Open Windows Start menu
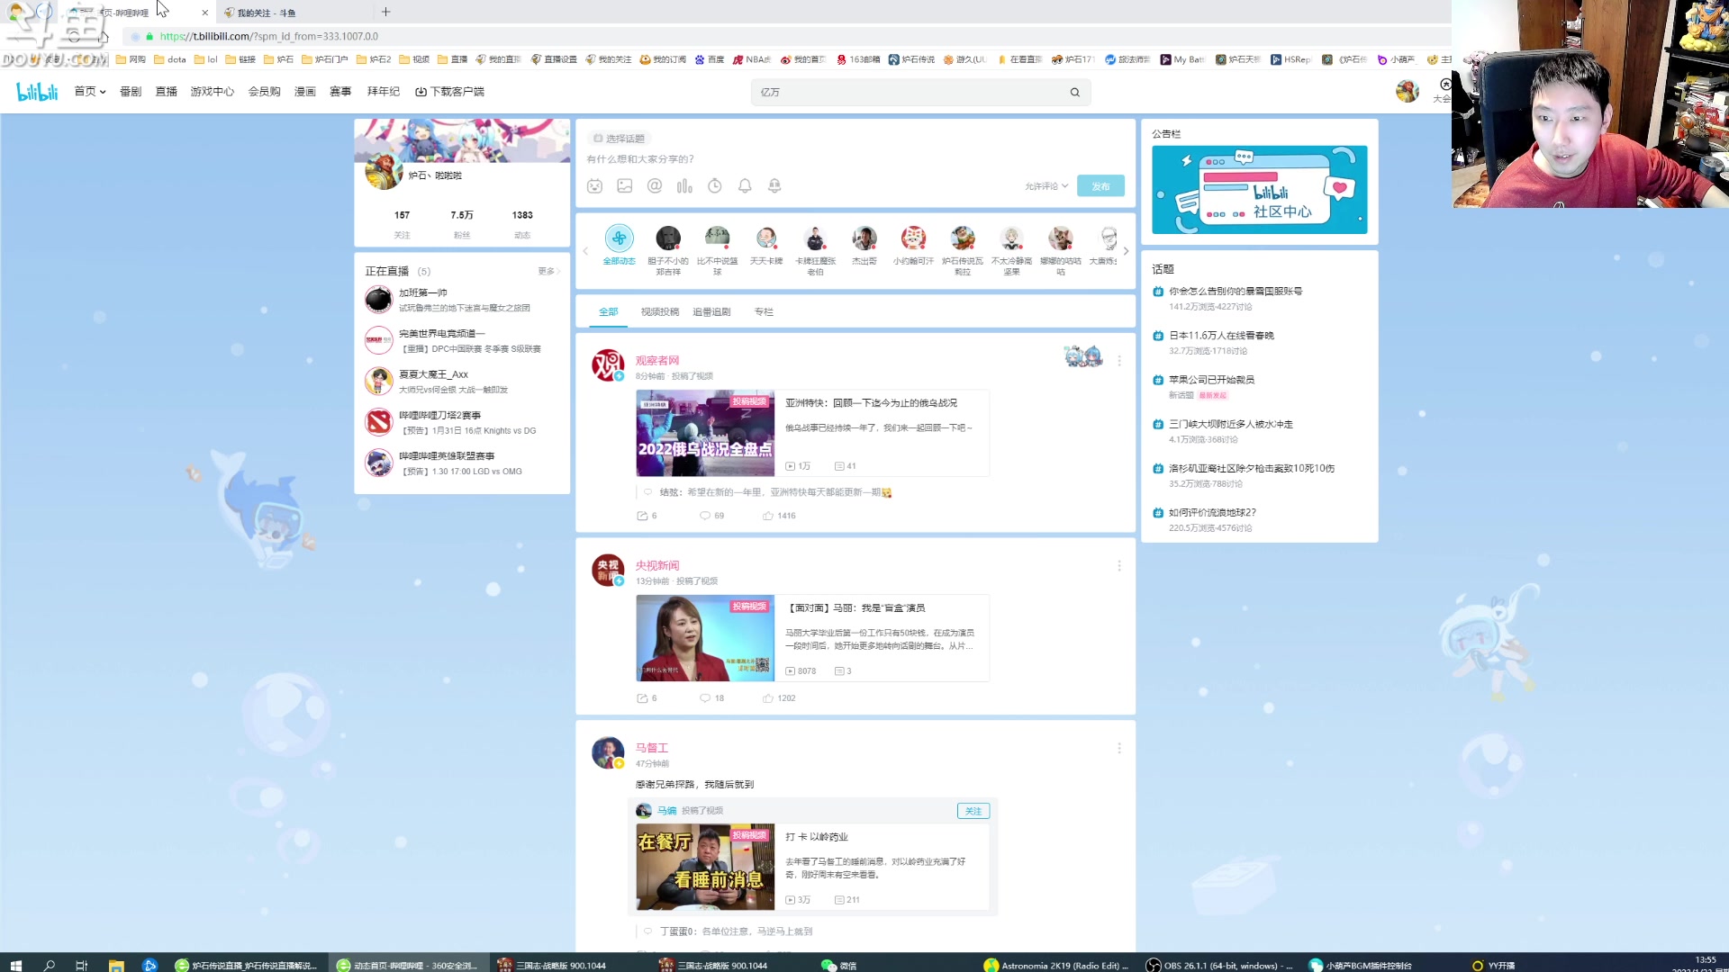The image size is (1729, 972). 15,965
